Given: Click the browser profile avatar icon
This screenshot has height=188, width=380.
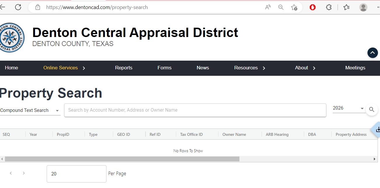Looking at the screenshot, I should tap(363, 7).
